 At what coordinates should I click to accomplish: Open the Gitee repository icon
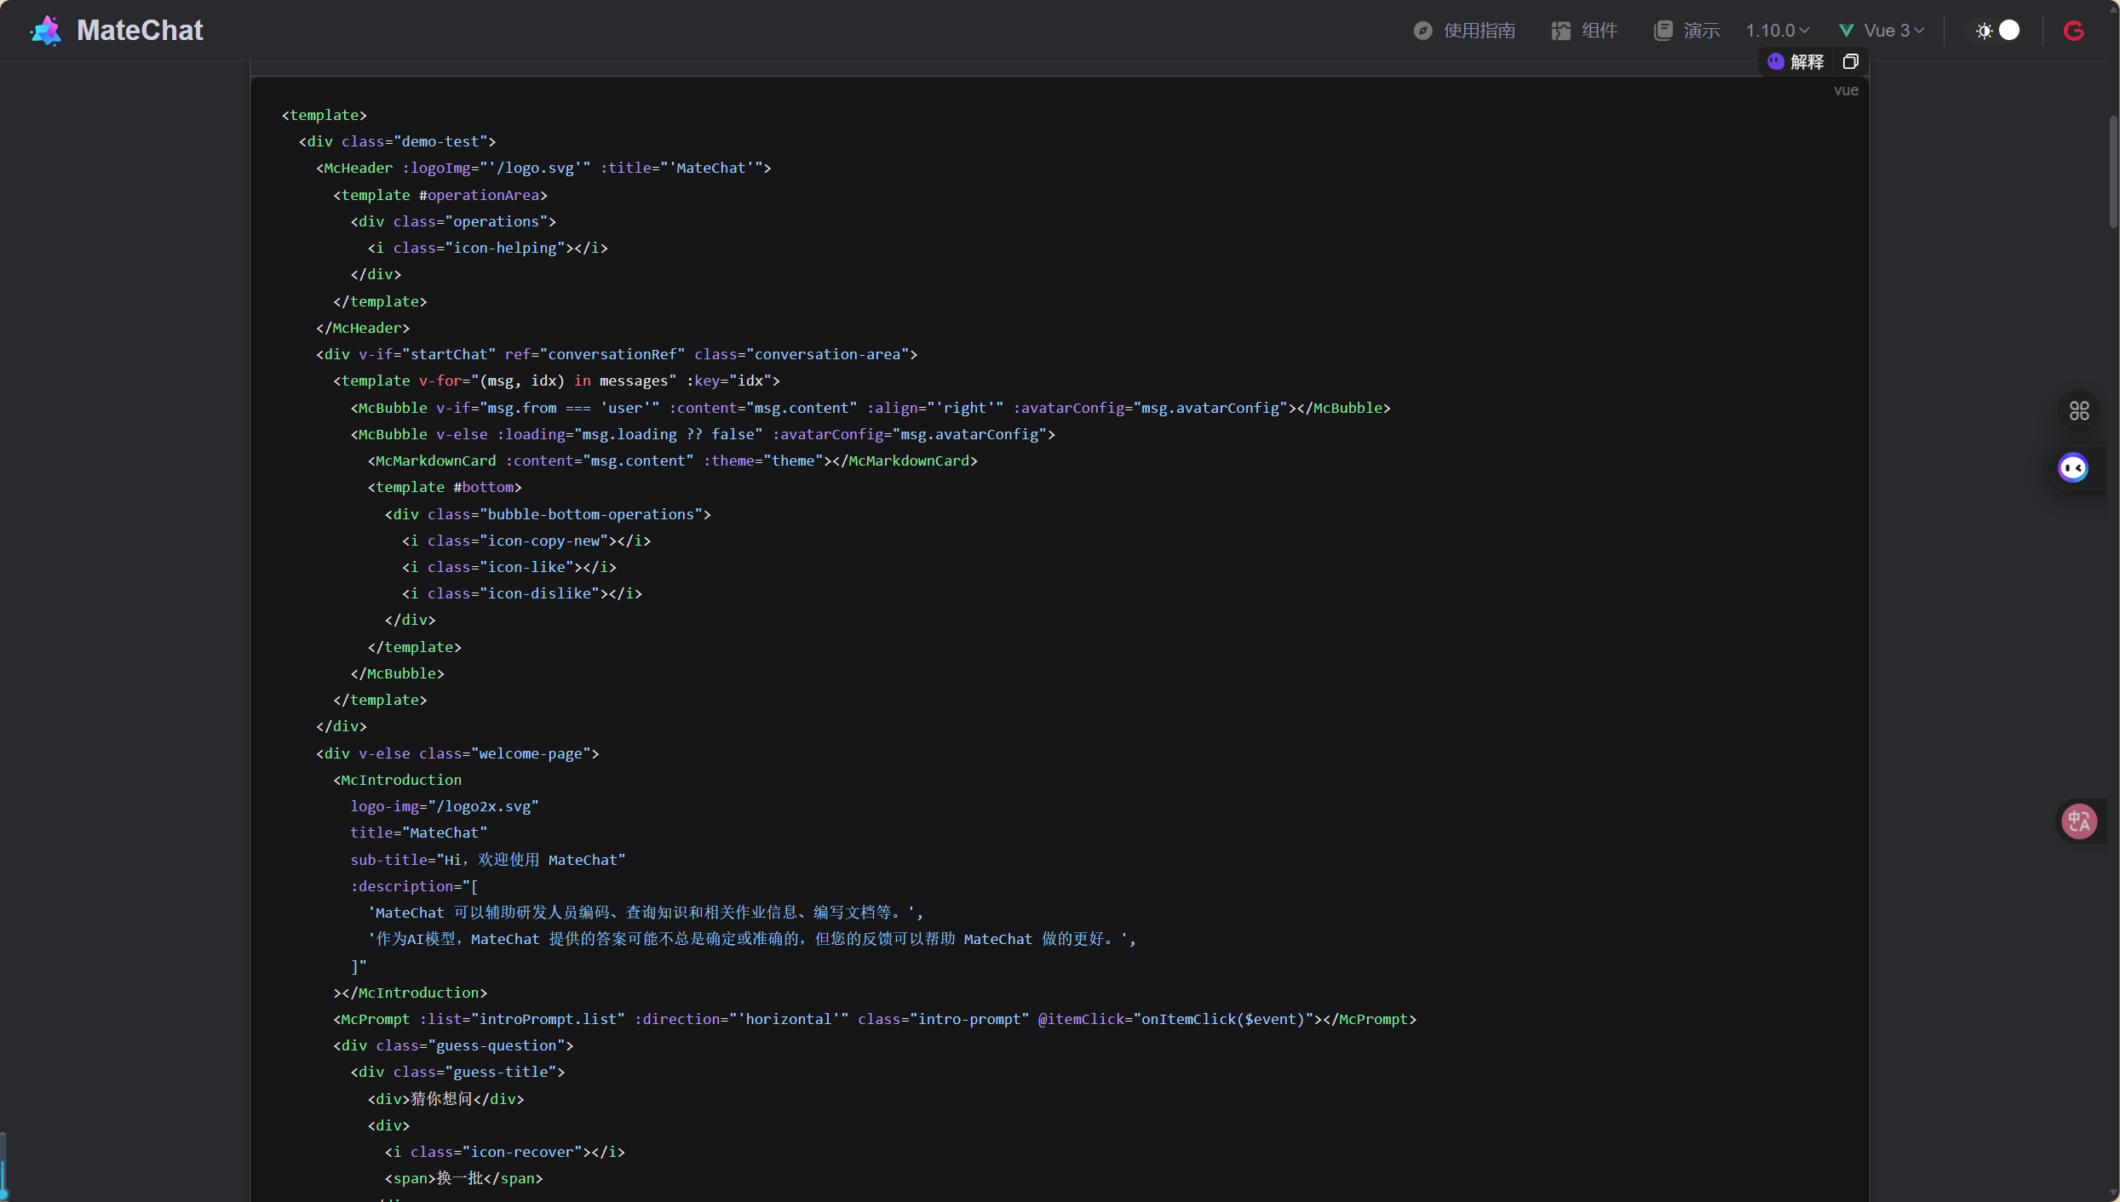pos(2074,31)
